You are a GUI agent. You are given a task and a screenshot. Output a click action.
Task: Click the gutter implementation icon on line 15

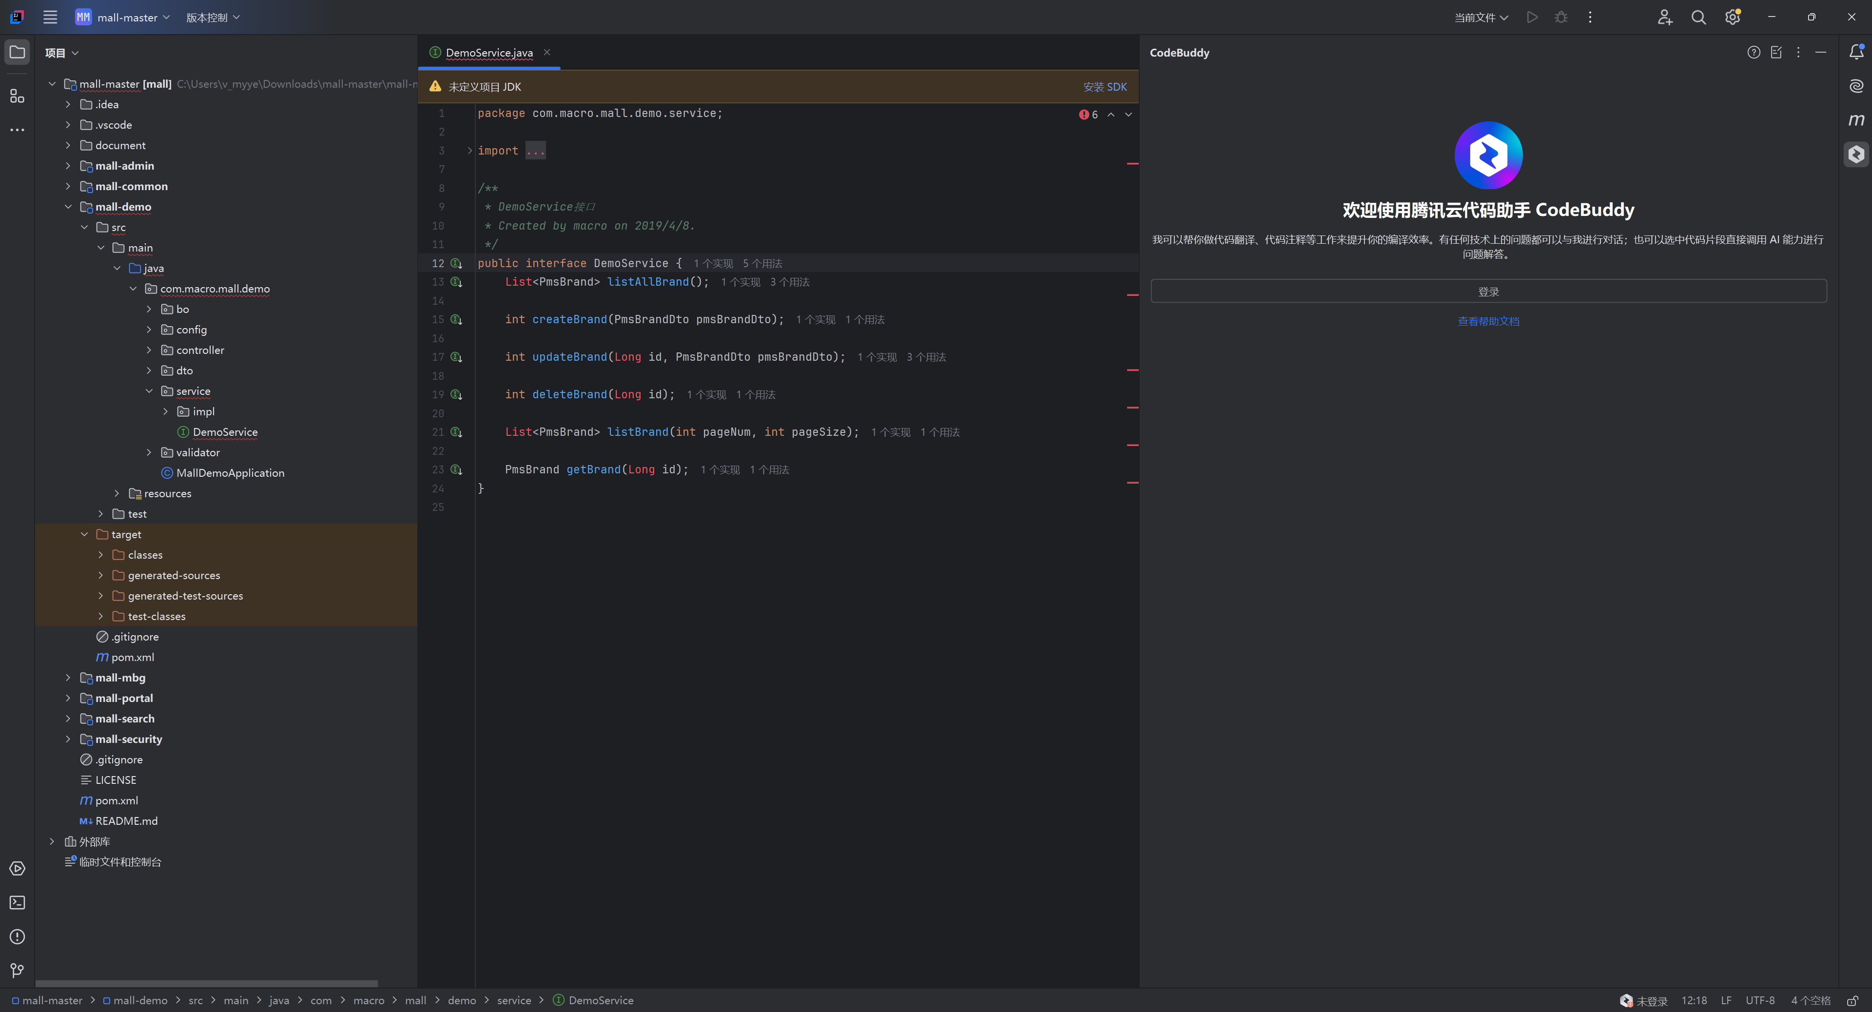point(456,320)
